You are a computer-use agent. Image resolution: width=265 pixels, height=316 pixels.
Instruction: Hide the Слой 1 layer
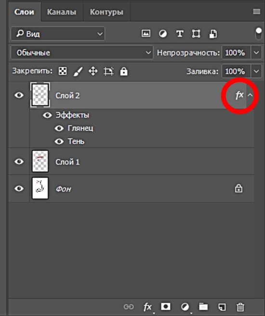pos(19,162)
